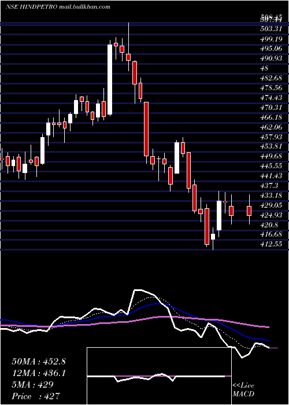289x405 pixels.
Task: Click the 482.68 price axis label
Action: [271, 78]
